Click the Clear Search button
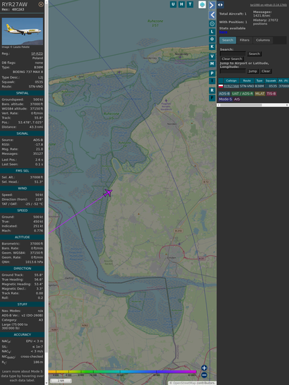 (x=232, y=59)
